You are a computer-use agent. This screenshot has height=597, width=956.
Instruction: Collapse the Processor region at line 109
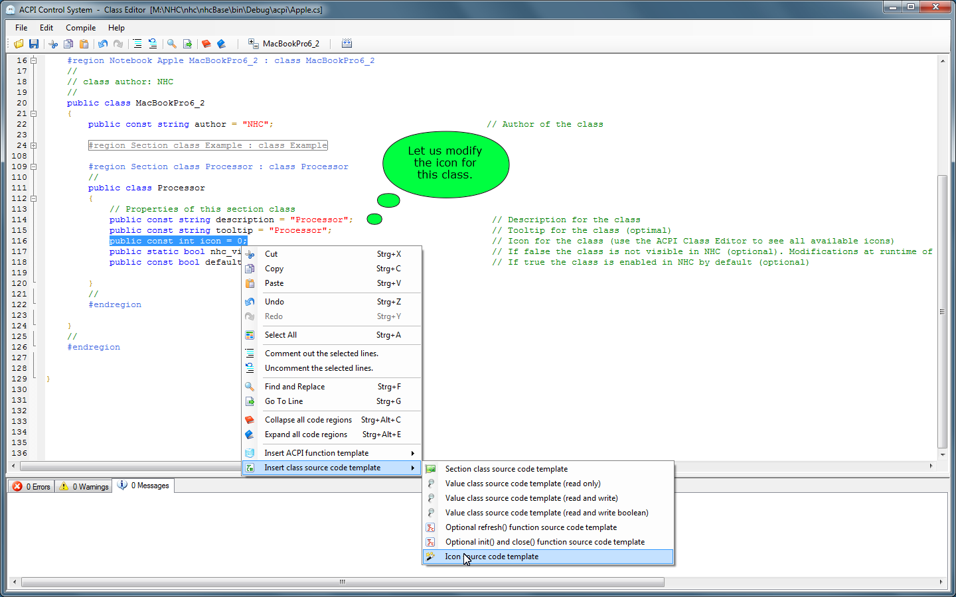click(x=33, y=166)
